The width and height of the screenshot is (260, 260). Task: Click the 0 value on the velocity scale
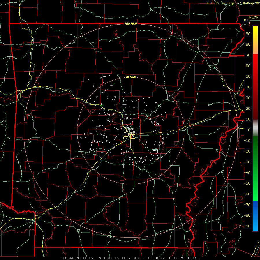pos(249,130)
